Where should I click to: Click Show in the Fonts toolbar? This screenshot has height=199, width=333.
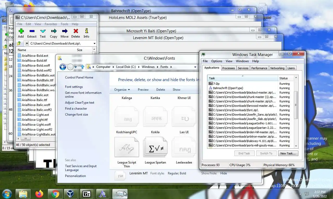pos(176,90)
